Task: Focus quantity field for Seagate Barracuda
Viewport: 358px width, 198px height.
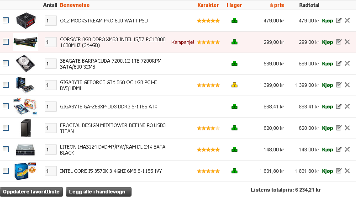Action: pyautogui.click(x=50, y=64)
